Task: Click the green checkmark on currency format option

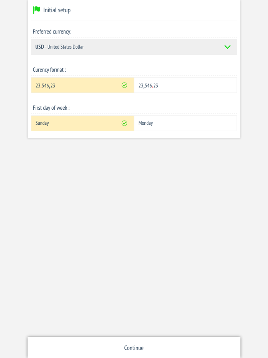Action: pyautogui.click(x=124, y=85)
